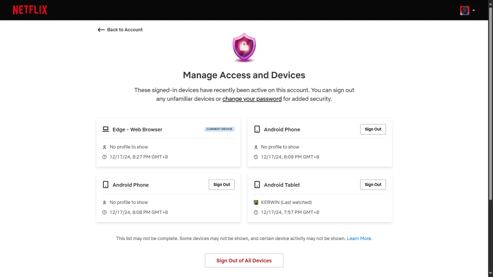Click the Netflix logo
493x277 pixels.
[30, 10]
